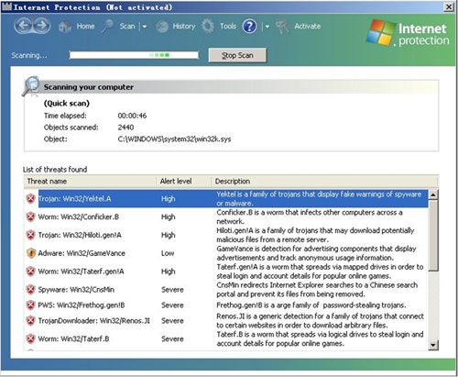Click the threat list scrollbar down arrow

(433, 345)
